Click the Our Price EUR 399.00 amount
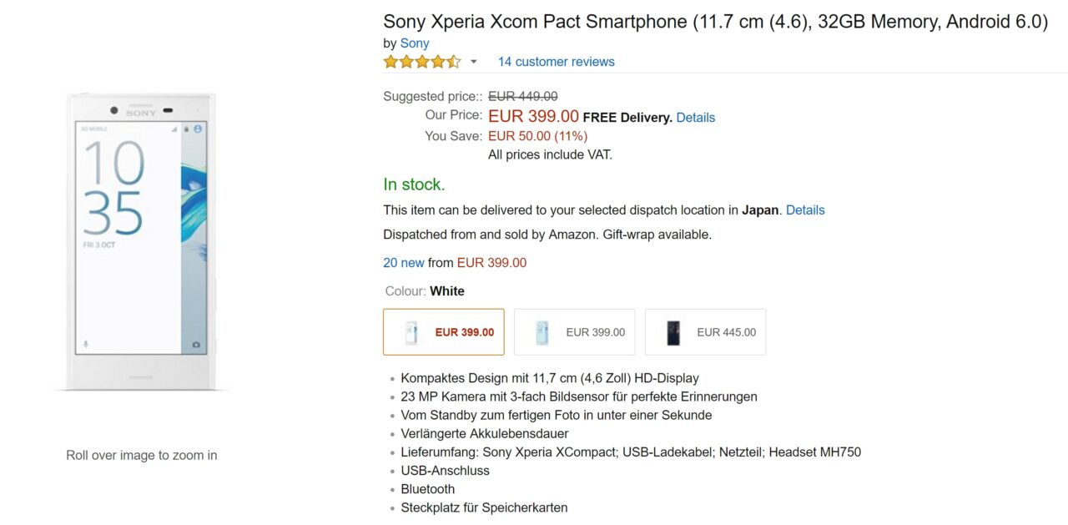The width and height of the screenshot is (1068, 525). click(x=533, y=117)
